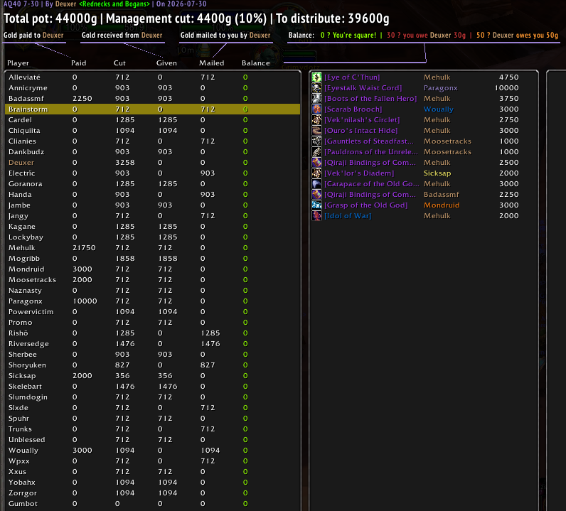Click Deuxer's cut value 3258
Viewport: 566px width, 511px height.
coord(125,162)
